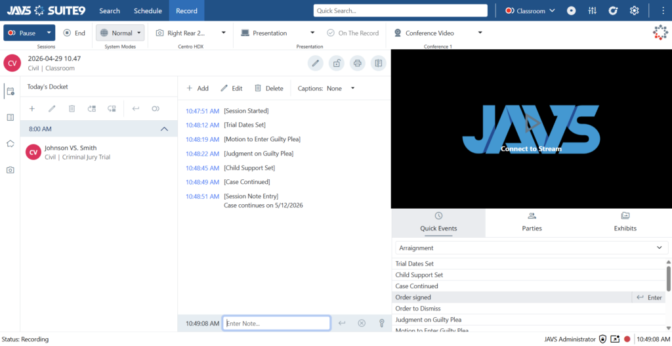Click the pentagon tag icon in left sidebar
The height and width of the screenshot is (346, 672).
click(10, 144)
